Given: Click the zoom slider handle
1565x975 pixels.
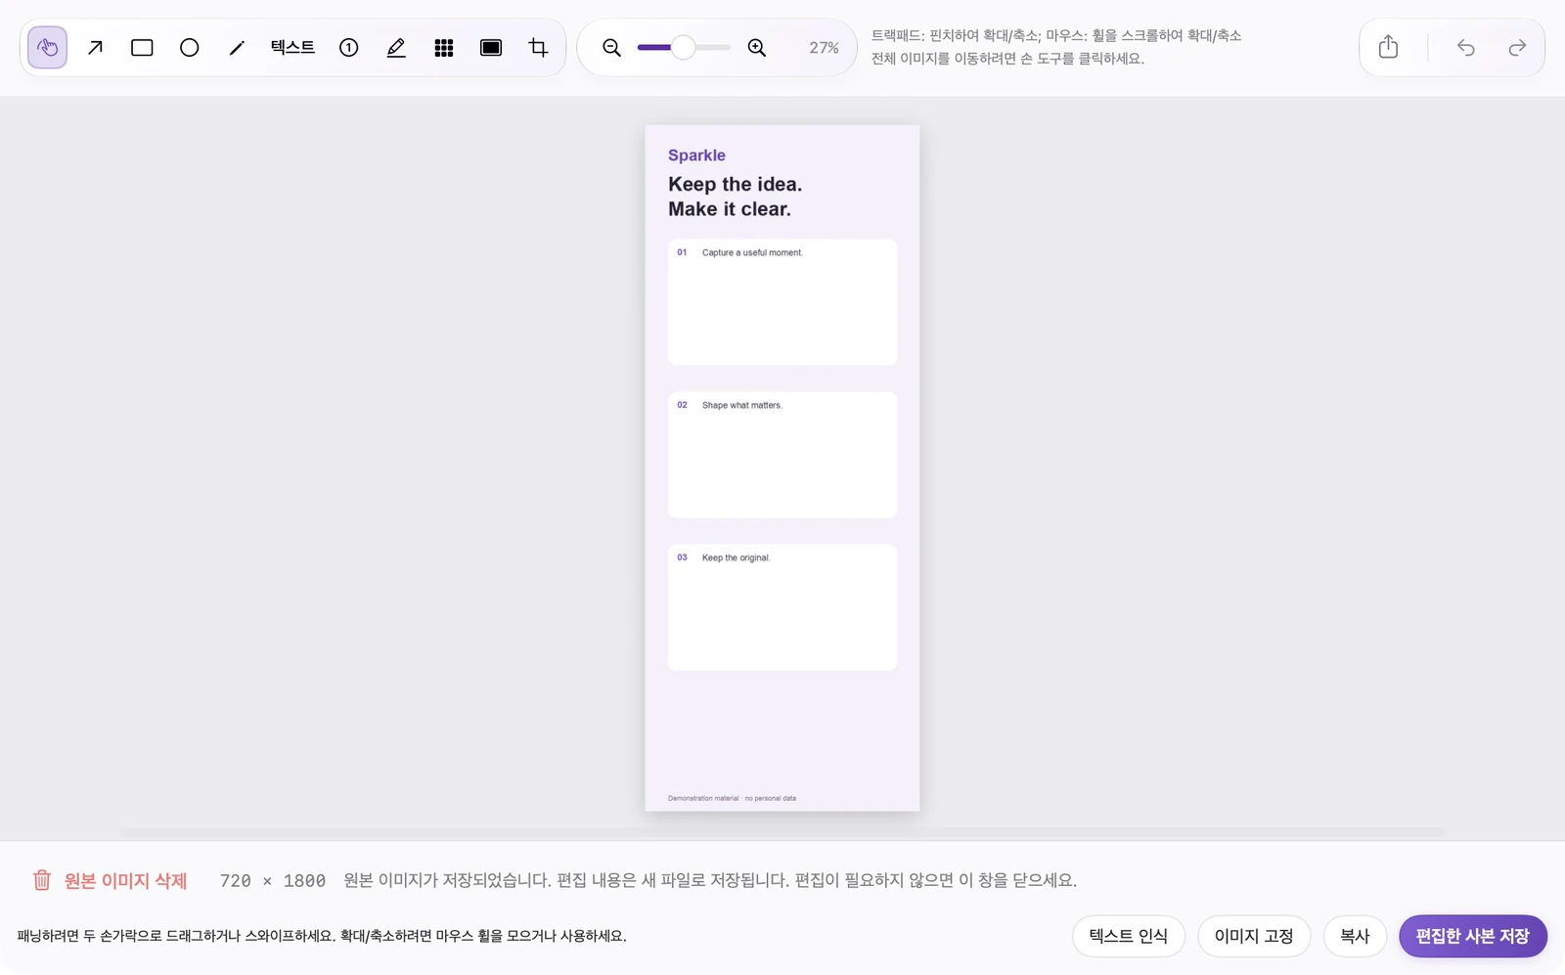Looking at the screenshot, I should [x=684, y=47].
